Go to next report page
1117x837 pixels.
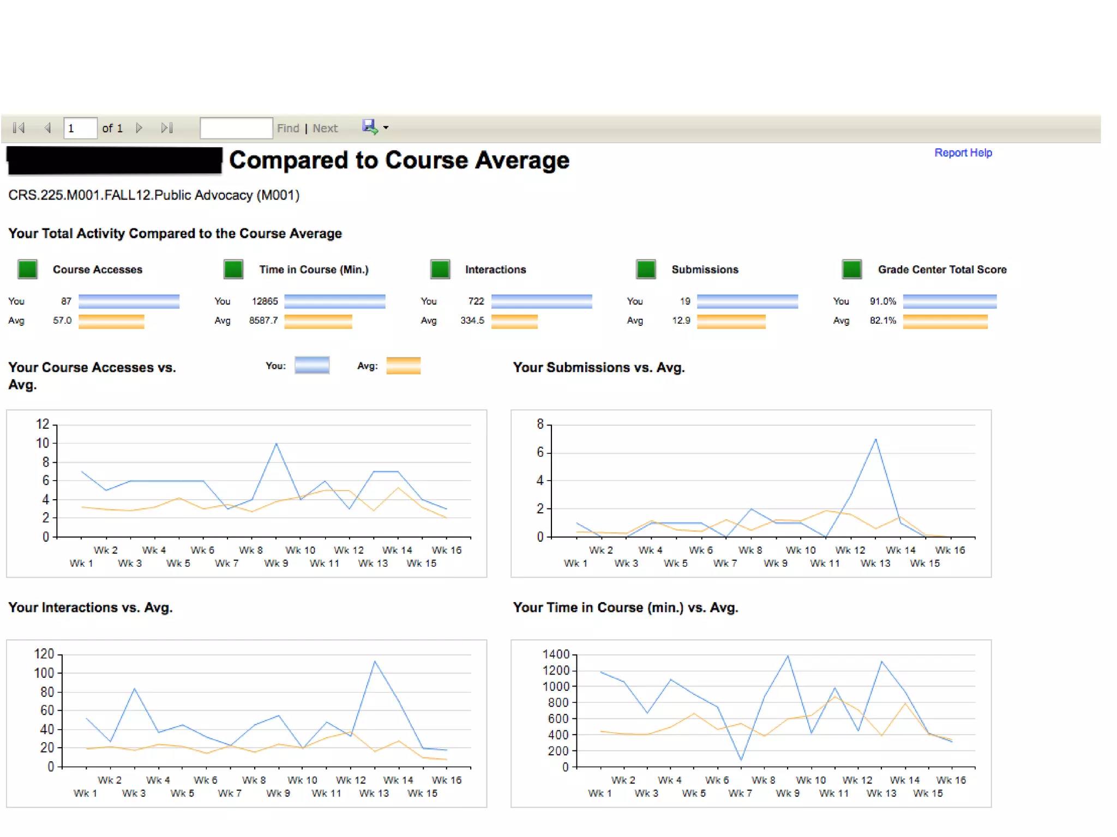click(x=139, y=128)
